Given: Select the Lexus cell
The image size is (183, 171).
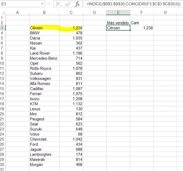Looking at the screenshot, I should (44, 109).
